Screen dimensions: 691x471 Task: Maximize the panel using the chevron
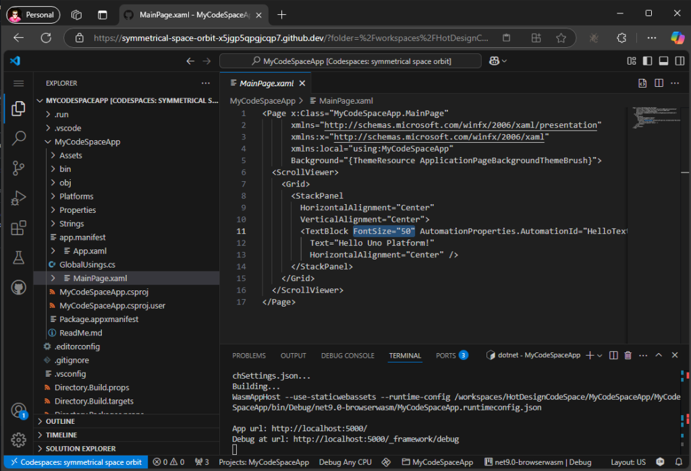(x=659, y=355)
